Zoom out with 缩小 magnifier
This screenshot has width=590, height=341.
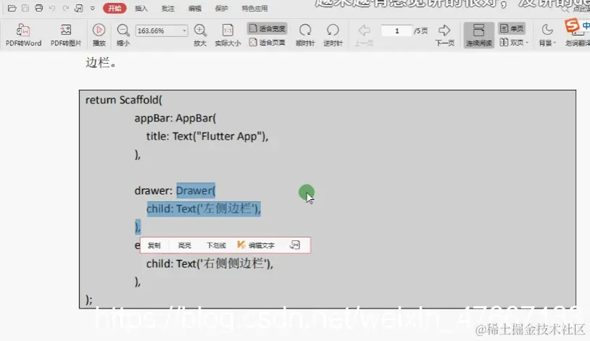(123, 35)
